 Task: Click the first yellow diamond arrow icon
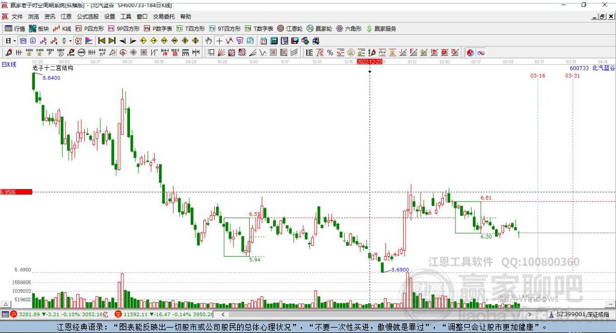click(x=143, y=41)
